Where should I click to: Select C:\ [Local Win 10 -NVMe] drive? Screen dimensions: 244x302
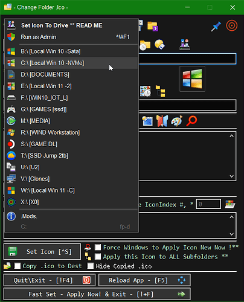tap(71, 63)
